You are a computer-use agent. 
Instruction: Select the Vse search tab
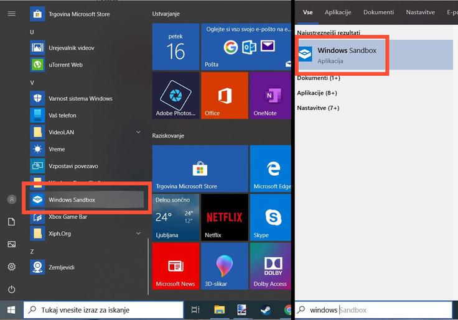point(307,12)
